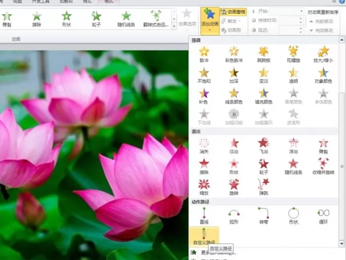Select 脉冲 emphasis effect

tap(204, 54)
